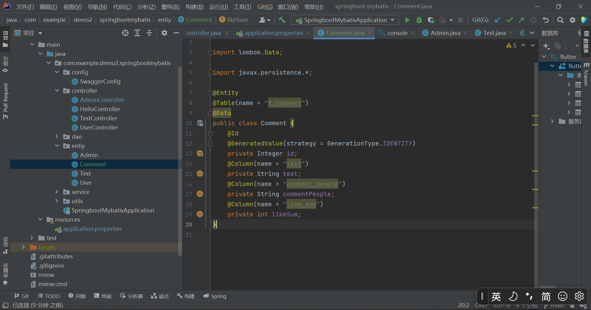The width and height of the screenshot is (591, 310).
Task: Click field gutter icon on line 19
Action: (200, 214)
